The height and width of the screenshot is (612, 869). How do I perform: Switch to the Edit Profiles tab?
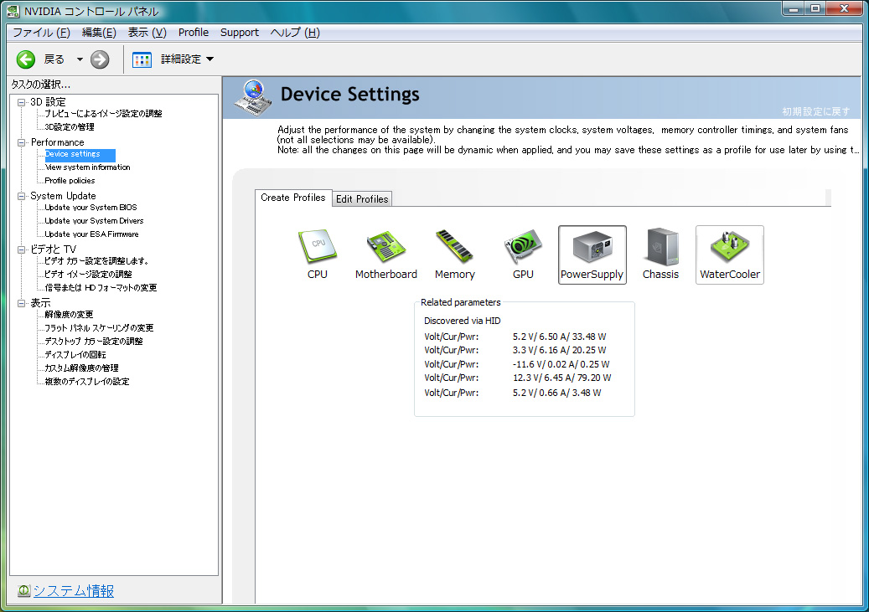[362, 198]
